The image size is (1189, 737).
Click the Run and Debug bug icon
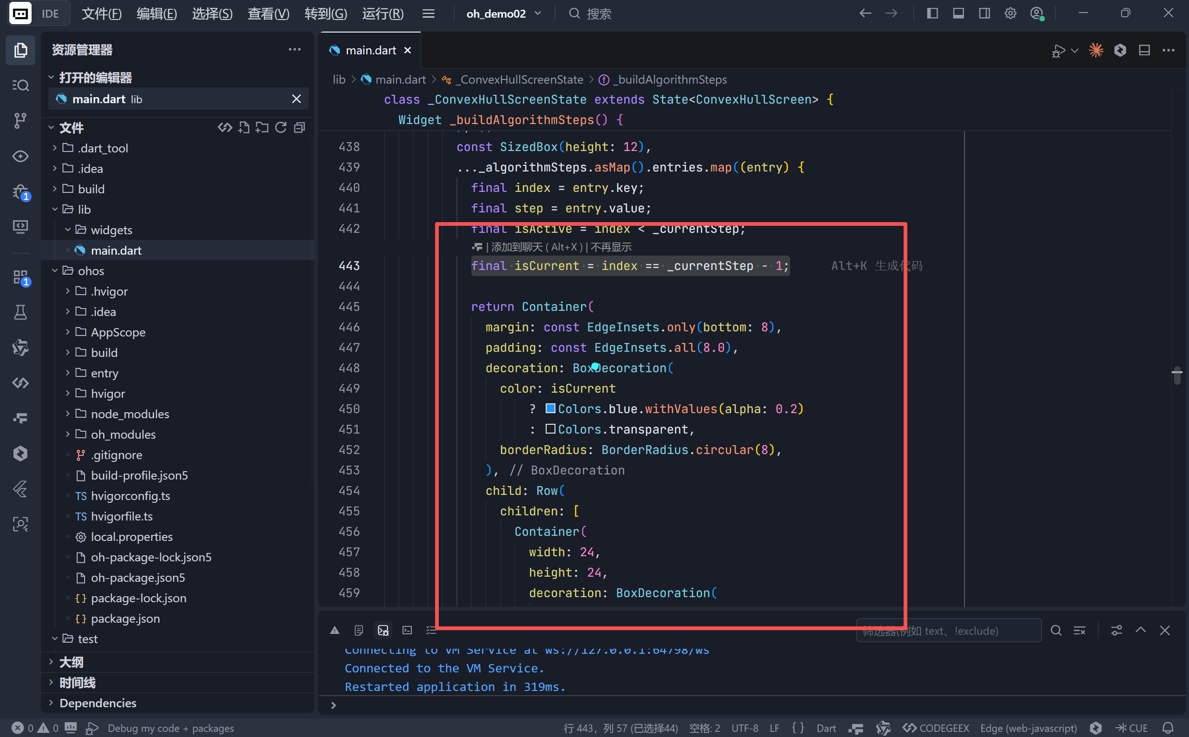(x=20, y=191)
